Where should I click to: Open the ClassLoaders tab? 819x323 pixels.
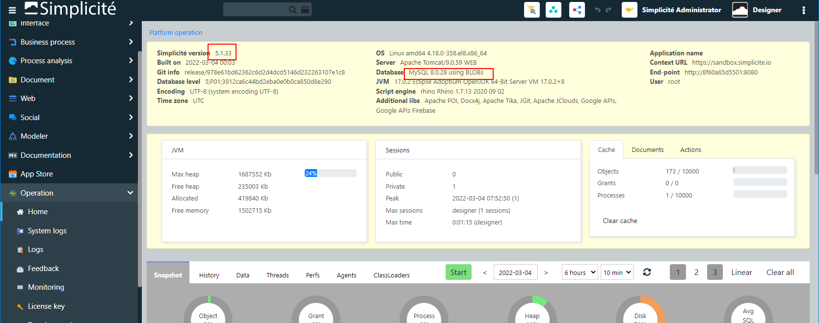tap(392, 275)
